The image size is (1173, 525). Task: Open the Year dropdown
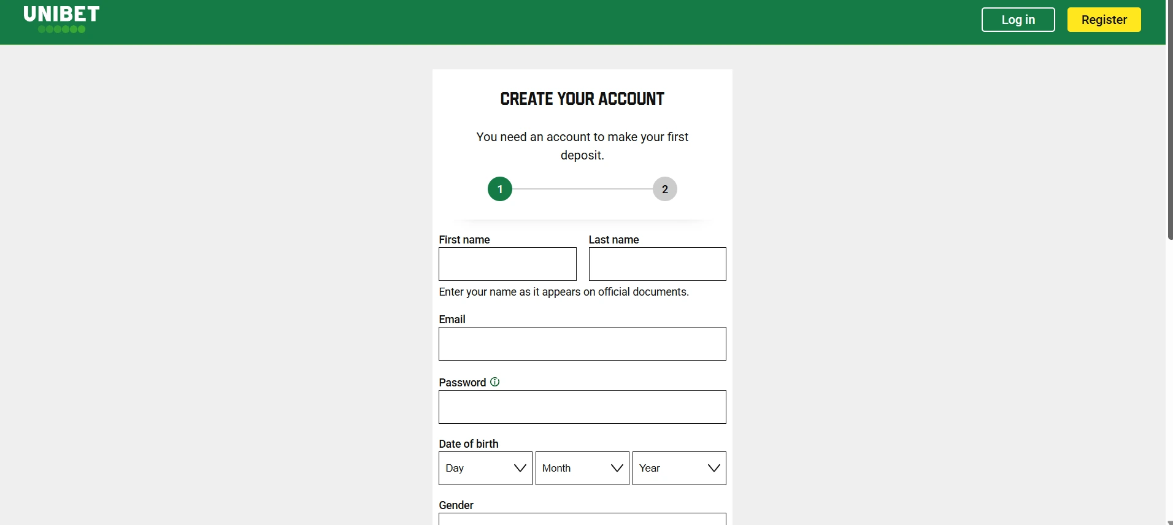(x=679, y=468)
